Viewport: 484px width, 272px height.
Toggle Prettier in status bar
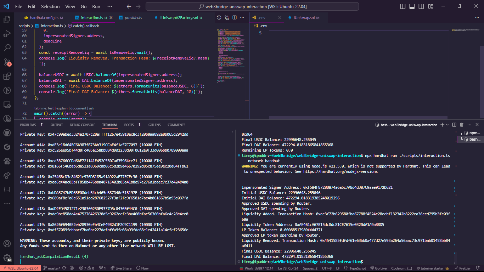[x=463, y=268]
